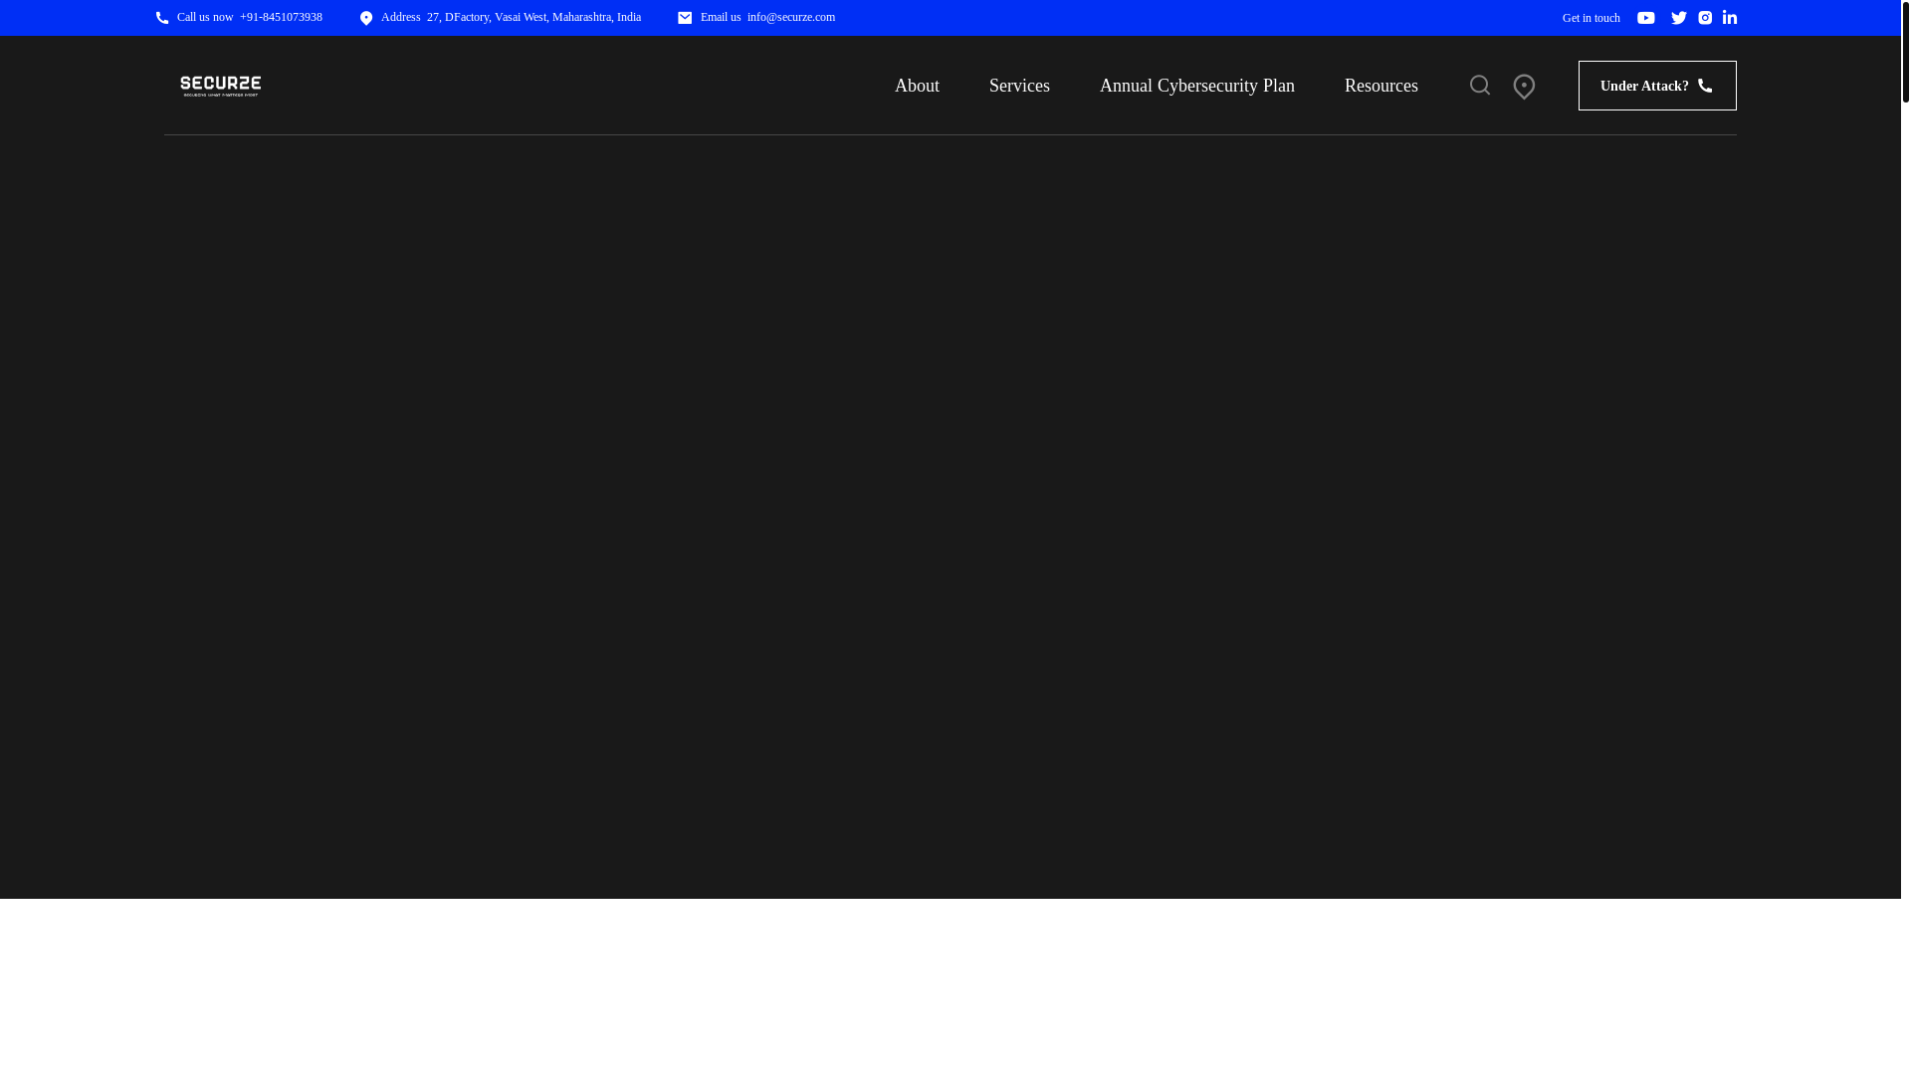Open the Twitter social icon
This screenshot has height=1075, width=1911.
(1679, 18)
